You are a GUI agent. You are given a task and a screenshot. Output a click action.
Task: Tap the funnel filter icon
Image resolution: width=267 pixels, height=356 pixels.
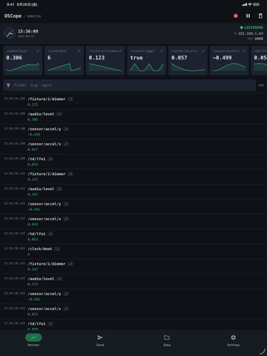coord(8,85)
